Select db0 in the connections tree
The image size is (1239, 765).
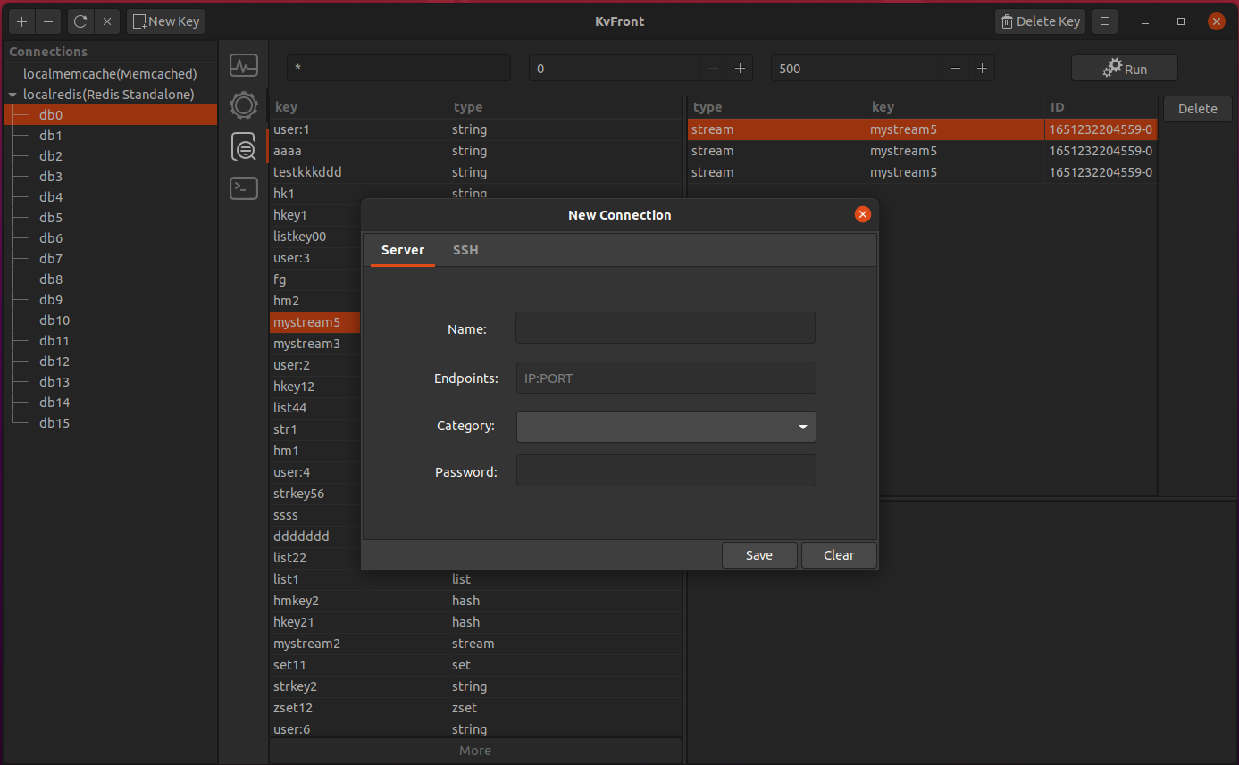point(110,115)
